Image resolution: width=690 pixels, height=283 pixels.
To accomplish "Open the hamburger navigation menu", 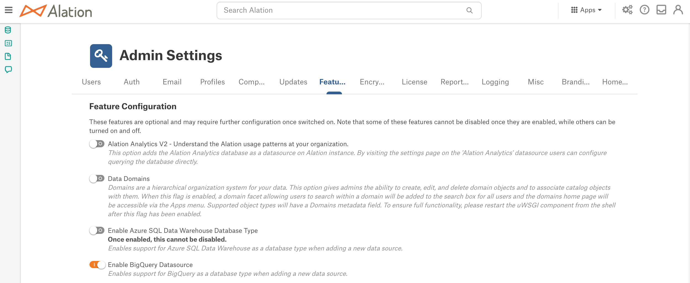I will pos(9,10).
